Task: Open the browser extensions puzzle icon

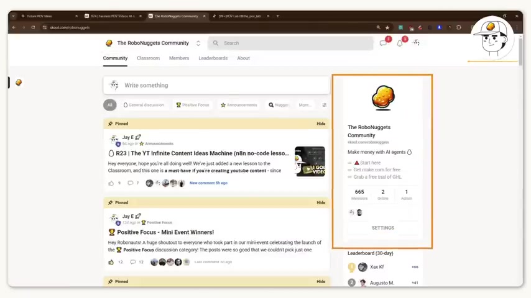Action: point(459,27)
